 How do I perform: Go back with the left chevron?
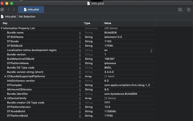8,10
